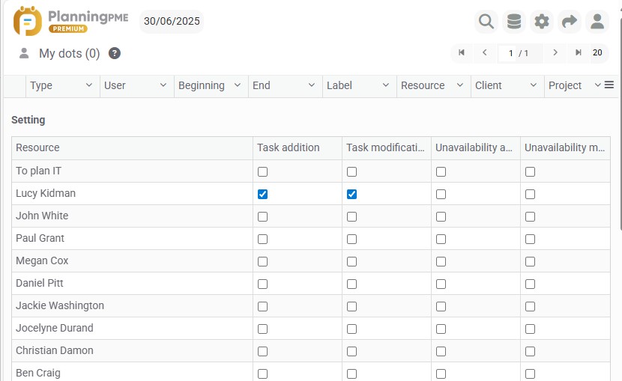Open the Type column filter dropdown
622x381 pixels.
point(89,85)
